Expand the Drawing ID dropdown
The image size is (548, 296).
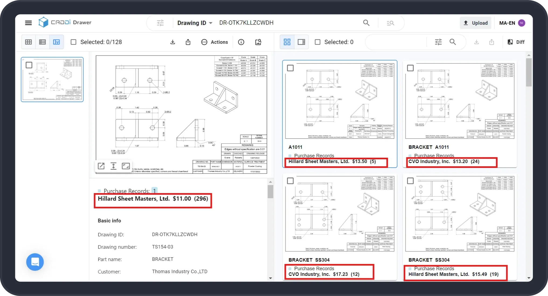(195, 23)
